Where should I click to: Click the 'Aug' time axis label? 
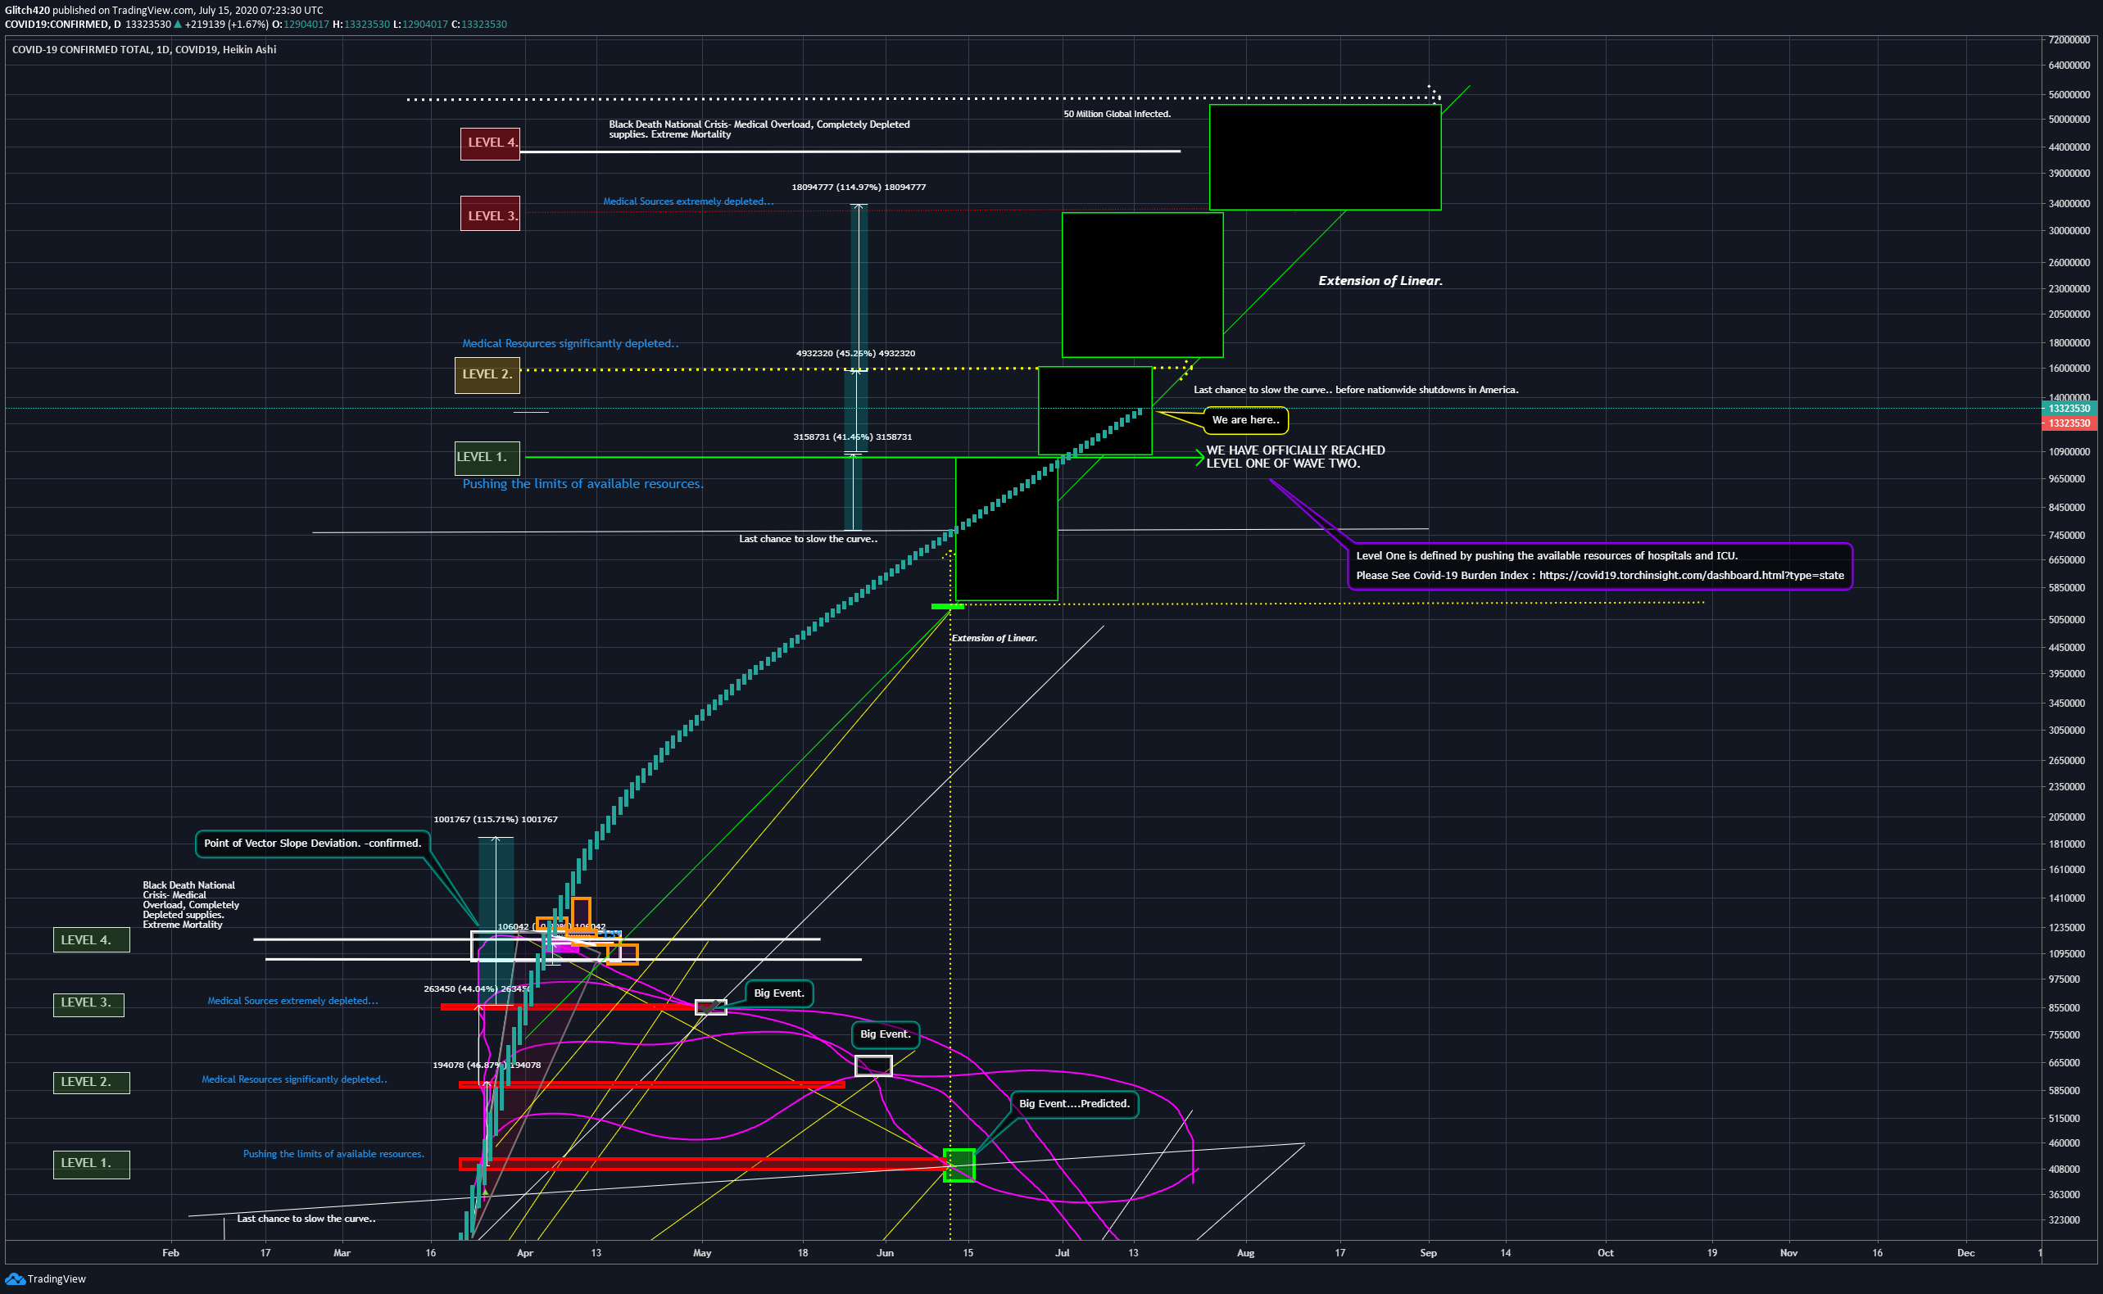point(1245,1253)
